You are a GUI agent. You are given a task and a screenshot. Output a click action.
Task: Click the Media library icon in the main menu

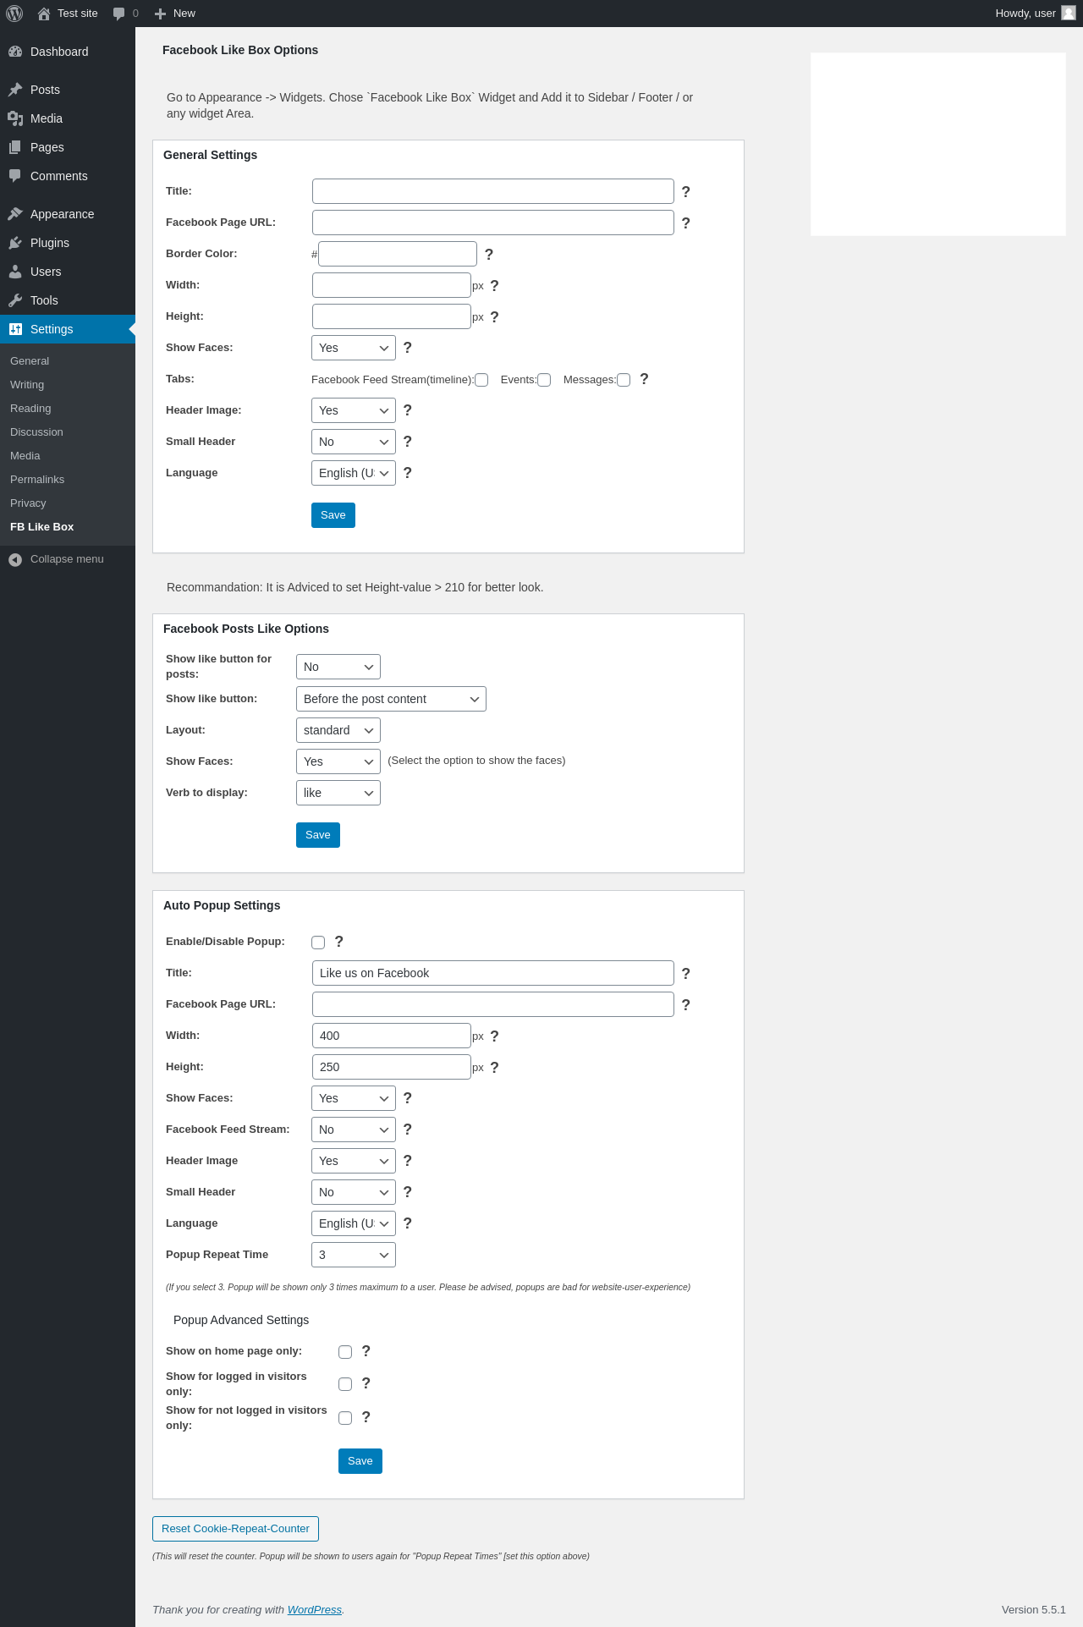15,118
